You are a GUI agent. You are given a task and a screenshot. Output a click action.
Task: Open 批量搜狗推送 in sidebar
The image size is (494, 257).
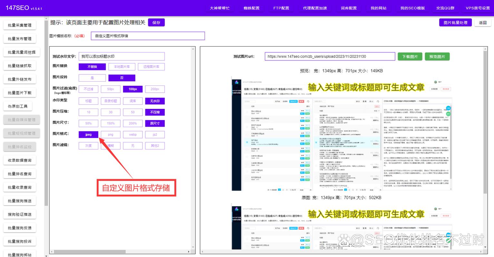pyautogui.click(x=20, y=201)
